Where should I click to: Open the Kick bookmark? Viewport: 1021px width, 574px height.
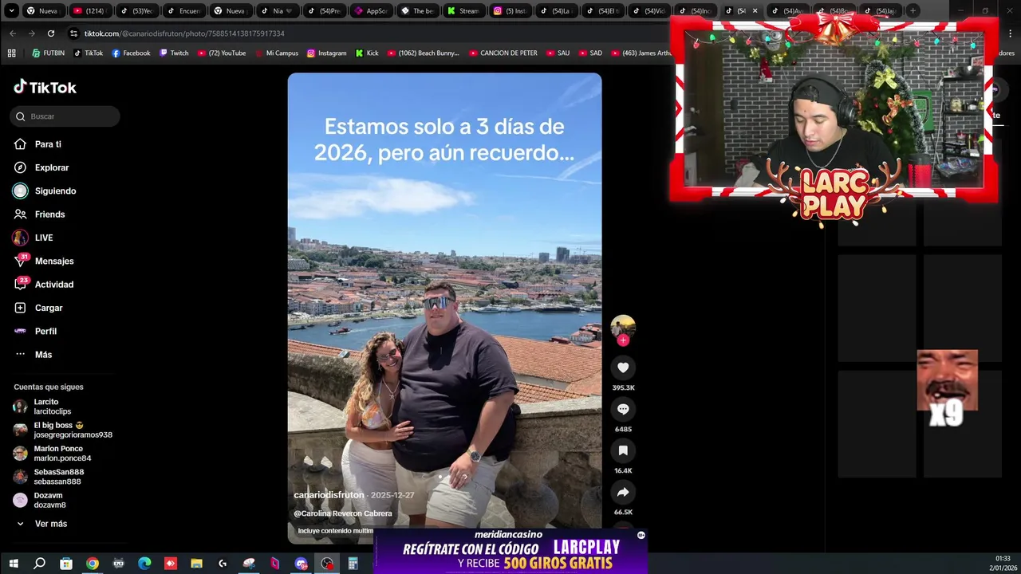point(367,53)
